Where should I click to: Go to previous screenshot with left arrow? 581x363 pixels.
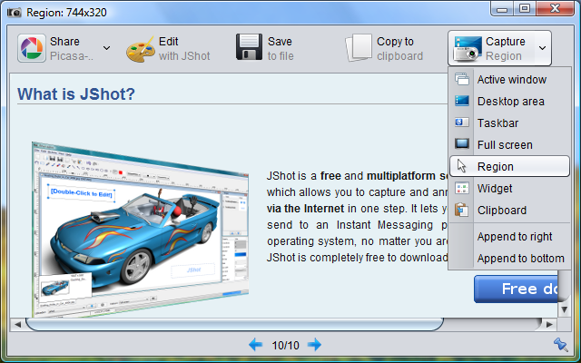point(255,345)
